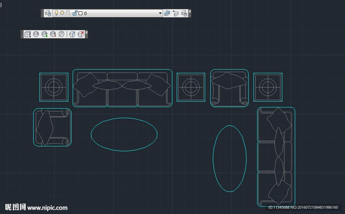Open the Layer Properties Manager
Image resolution: width=345 pixels, height=214 pixels.
[48, 13]
